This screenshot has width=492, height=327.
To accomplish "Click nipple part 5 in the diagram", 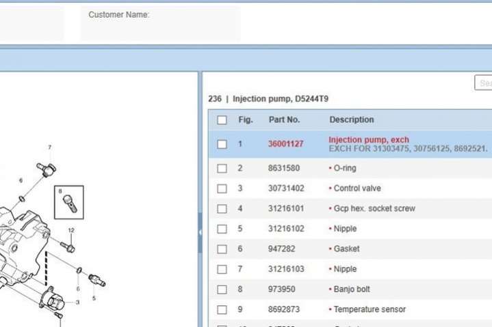I will point(96,280).
